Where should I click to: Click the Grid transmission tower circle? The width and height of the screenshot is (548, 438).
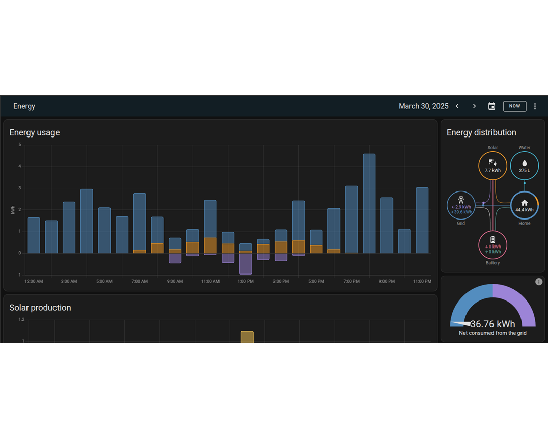(461, 205)
